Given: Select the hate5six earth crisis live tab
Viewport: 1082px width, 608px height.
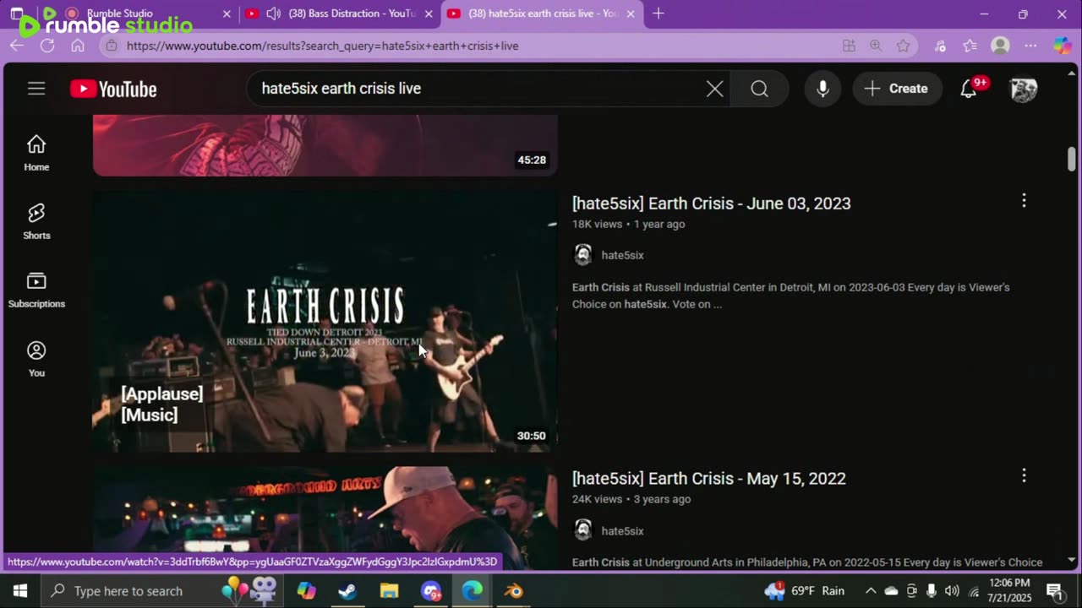Looking at the screenshot, I should point(541,14).
